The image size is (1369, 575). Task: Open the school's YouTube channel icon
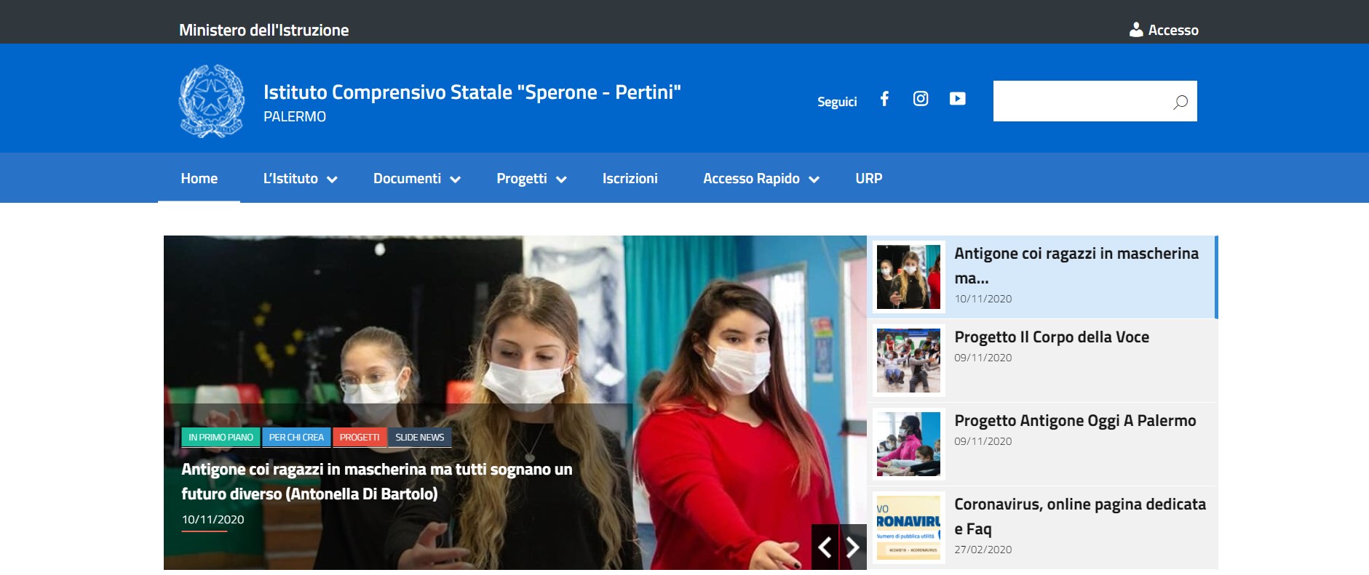[958, 99]
